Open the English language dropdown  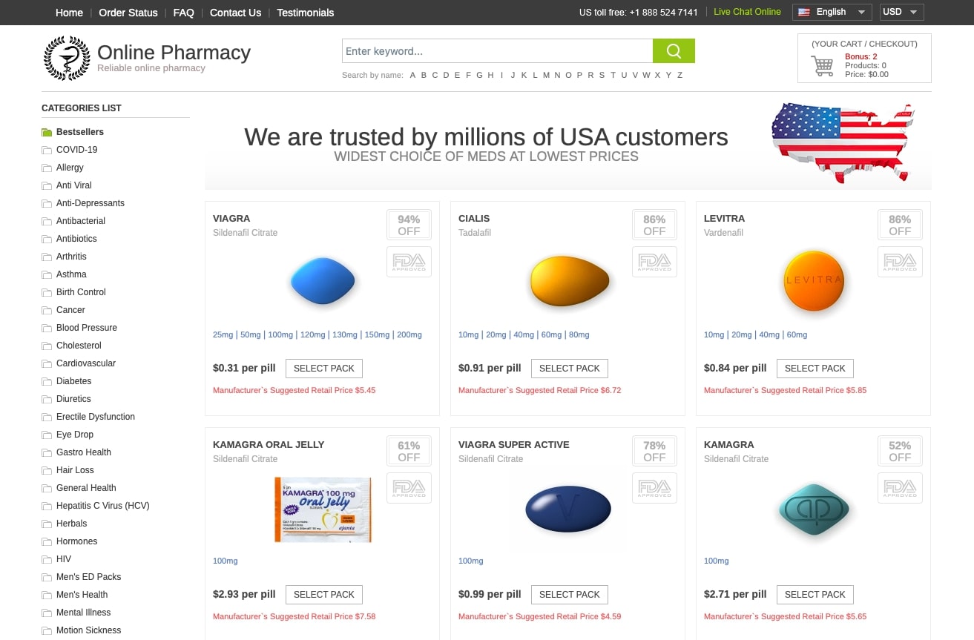[x=832, y=12]
